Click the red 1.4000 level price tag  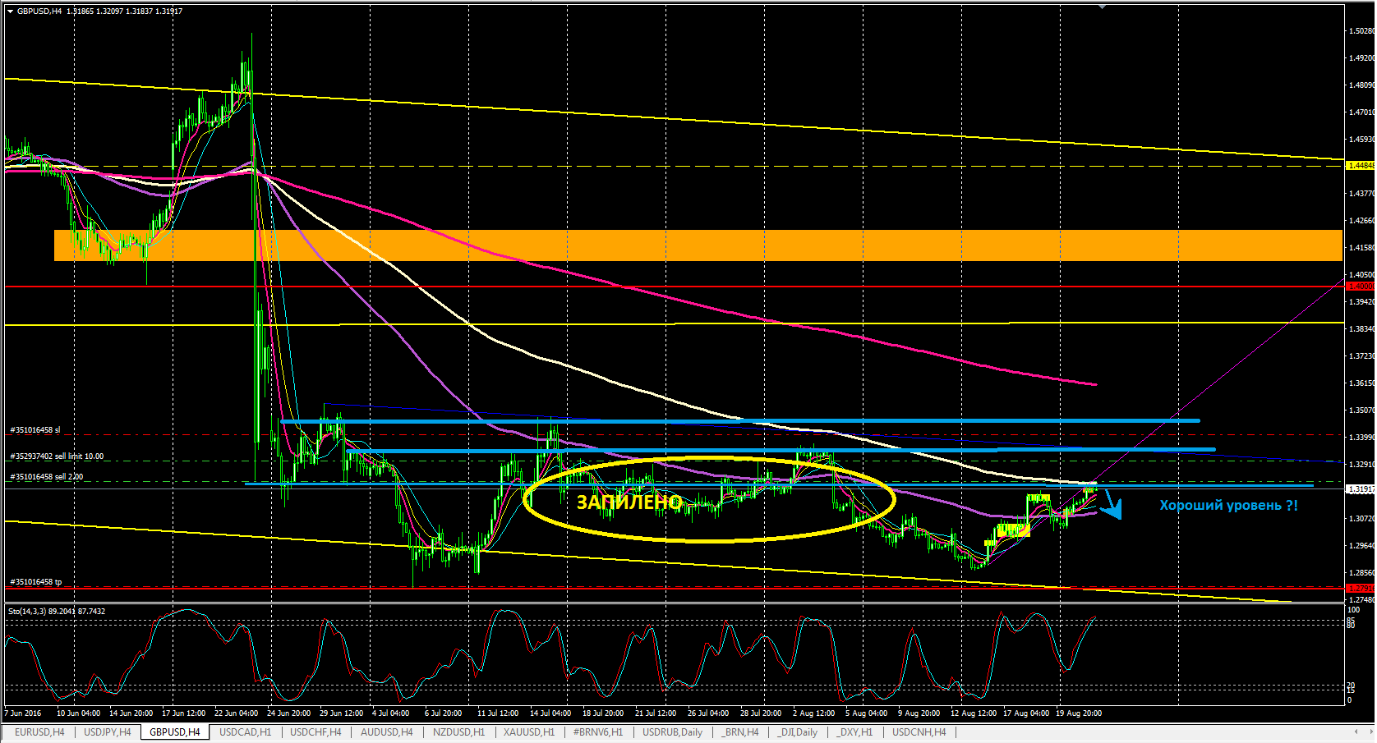pyautogui.click(x=1360, y=287)
